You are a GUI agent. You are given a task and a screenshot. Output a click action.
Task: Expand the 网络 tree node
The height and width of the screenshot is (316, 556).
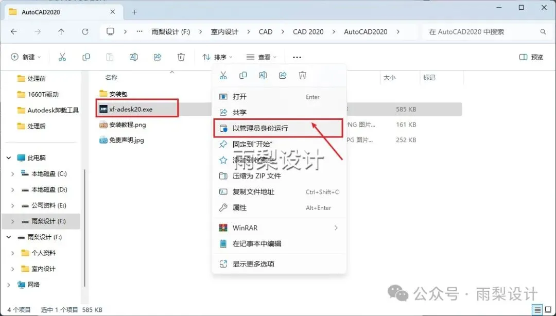[x=9, y=285]
